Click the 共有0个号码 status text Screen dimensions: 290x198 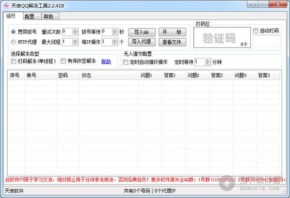[137, 191]
